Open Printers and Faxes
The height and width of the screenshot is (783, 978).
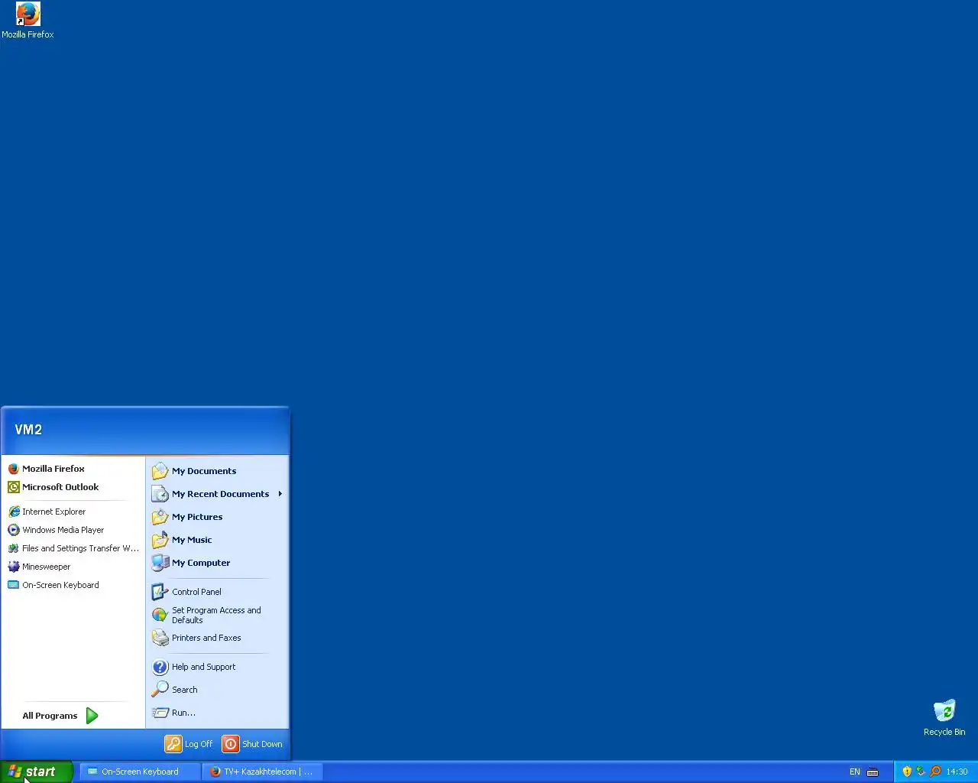point(217,638)
